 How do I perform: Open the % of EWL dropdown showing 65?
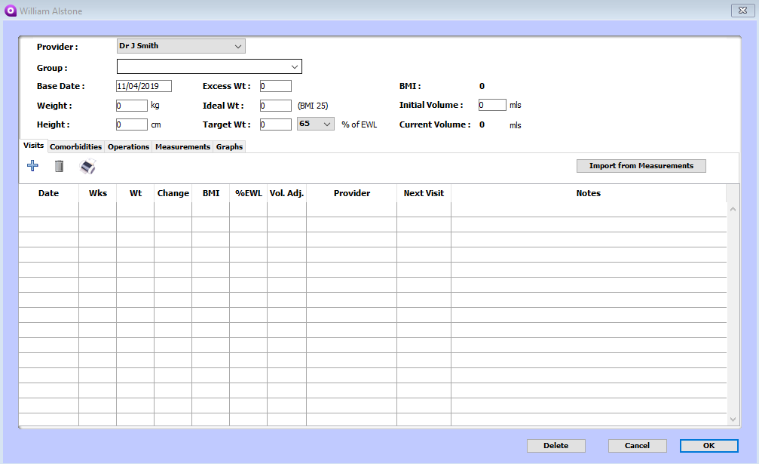tap(328, 123)
